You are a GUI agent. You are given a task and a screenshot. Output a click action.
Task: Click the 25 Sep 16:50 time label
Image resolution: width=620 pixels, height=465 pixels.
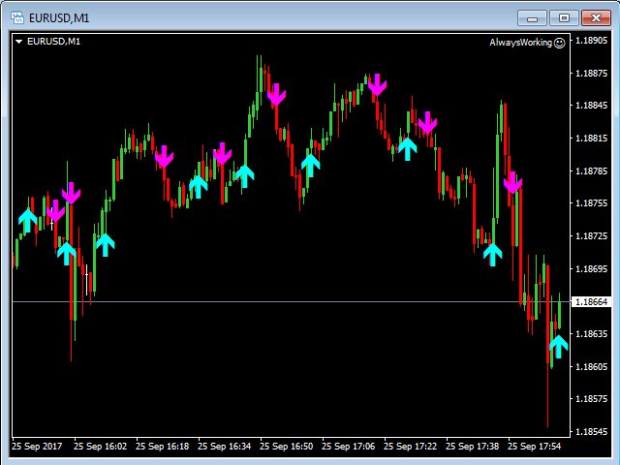(x=287, y=447)
